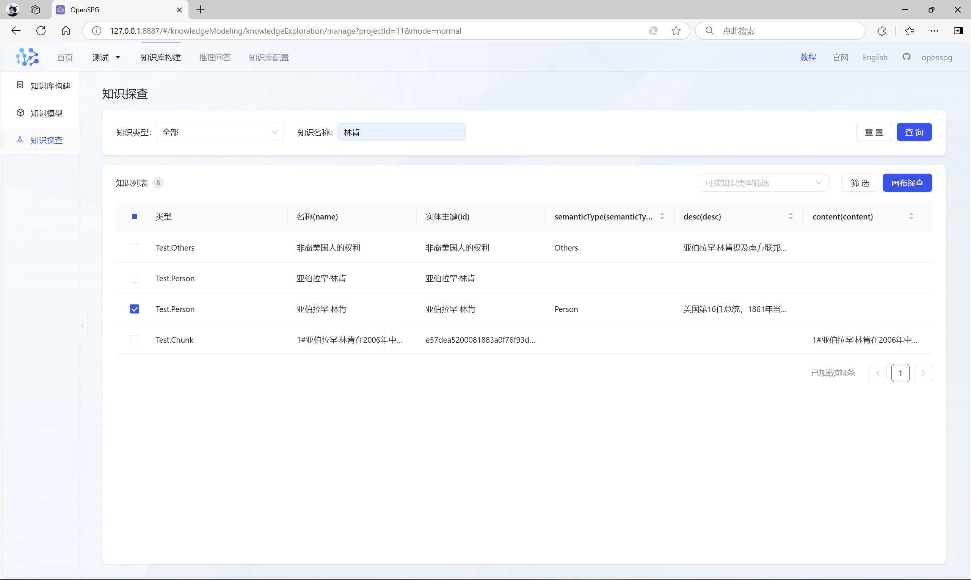Switch to the 推理问答 tab

click(215, 58)
